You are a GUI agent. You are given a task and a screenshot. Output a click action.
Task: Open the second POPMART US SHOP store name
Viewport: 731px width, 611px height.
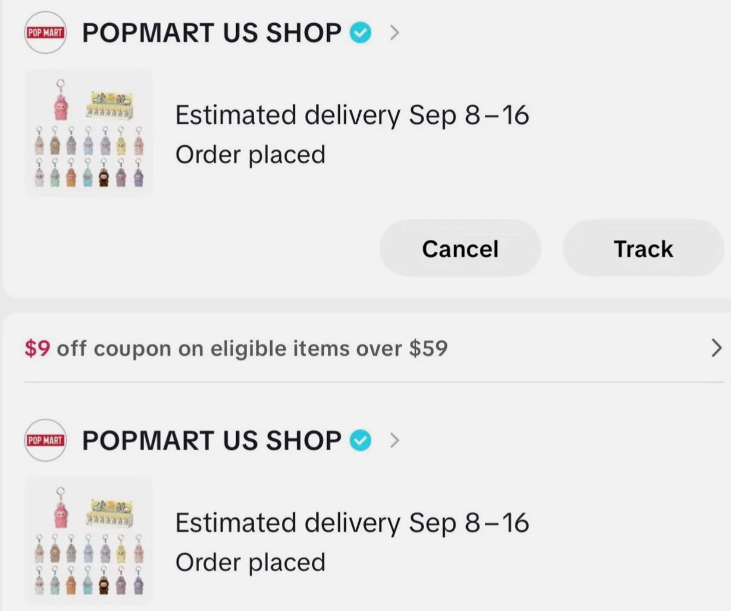click(211, 440)
